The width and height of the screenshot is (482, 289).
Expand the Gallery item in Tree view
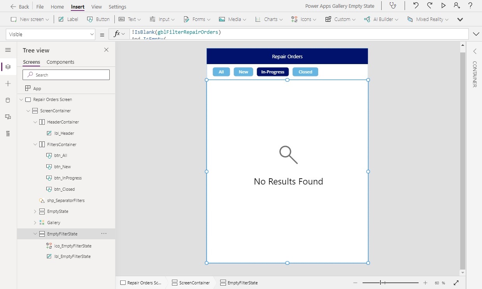[x=35, y=223]
